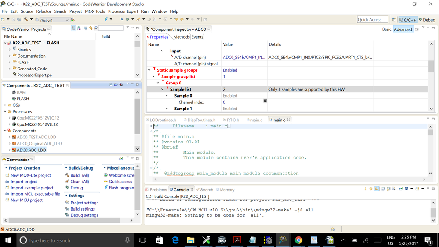Click the Flash programmer lightning icon in toolbar
The width and height of the screenshot is (439, 247).
pos(106,19)
